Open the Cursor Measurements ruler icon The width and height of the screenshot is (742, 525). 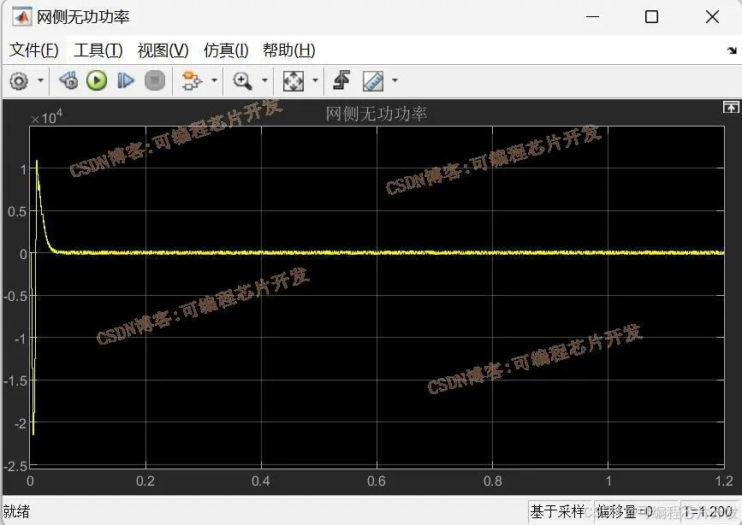373,81
